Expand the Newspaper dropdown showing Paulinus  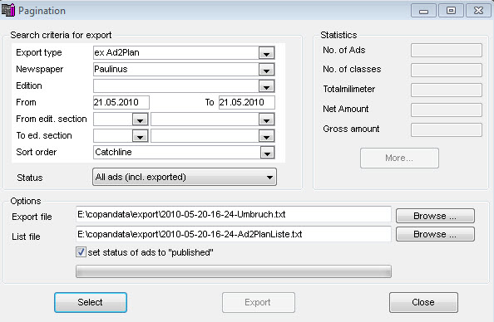[266, 70]
